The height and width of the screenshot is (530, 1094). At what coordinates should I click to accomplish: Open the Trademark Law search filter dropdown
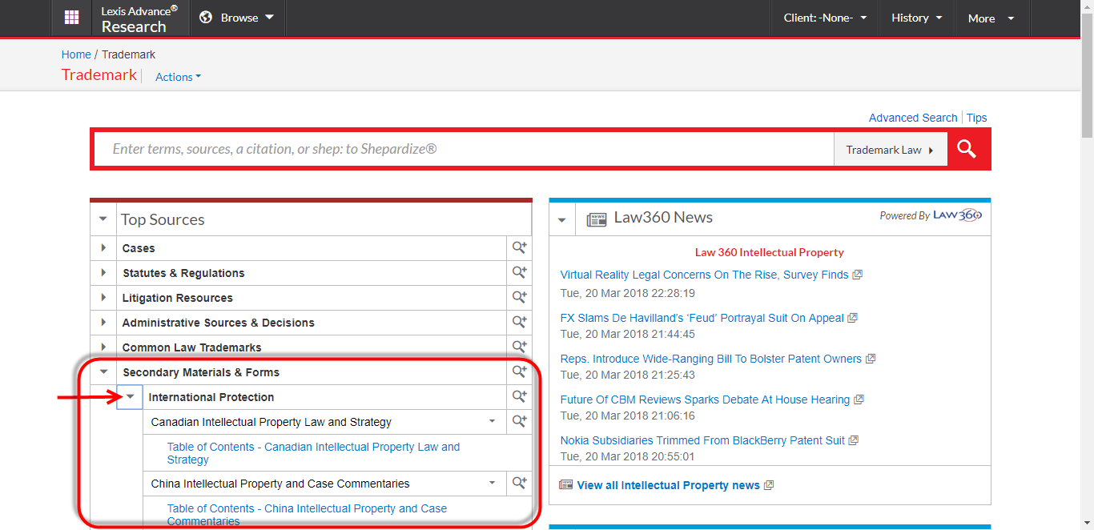(x=890, y=150)
